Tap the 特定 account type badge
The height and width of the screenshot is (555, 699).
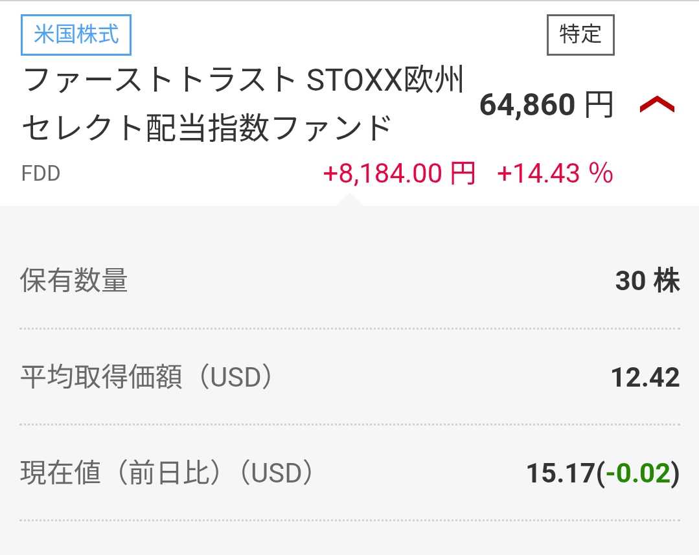(x=580, y=34)
